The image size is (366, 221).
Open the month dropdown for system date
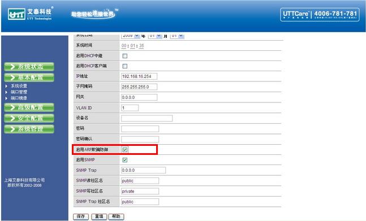(155, 36)
